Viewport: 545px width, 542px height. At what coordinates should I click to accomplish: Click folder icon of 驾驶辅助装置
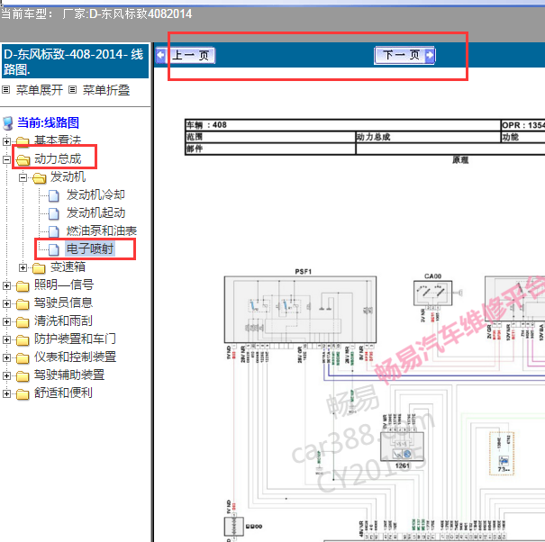pos(23,376)
